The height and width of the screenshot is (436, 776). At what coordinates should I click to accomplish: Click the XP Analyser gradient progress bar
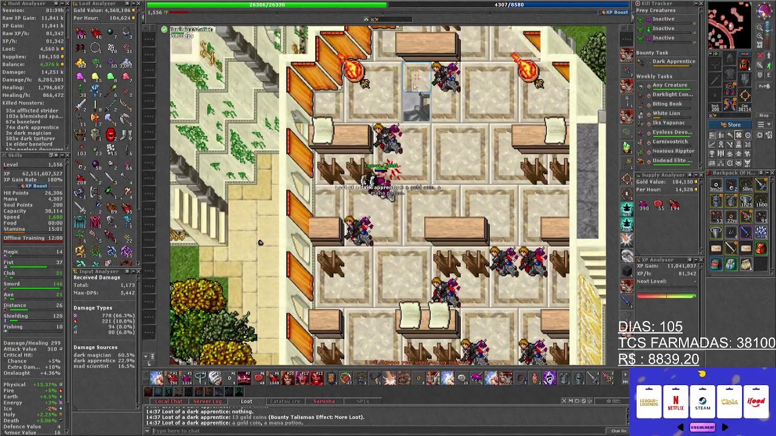[666, 296]
